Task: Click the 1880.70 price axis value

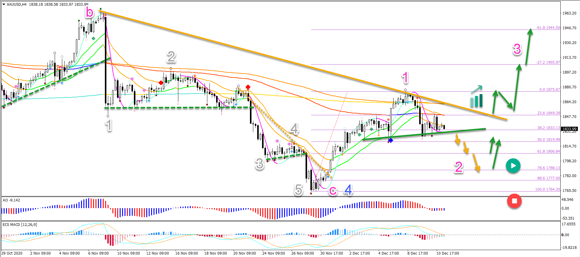Action: [569, 87]
